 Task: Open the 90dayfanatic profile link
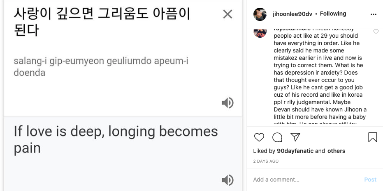[295, 151]
